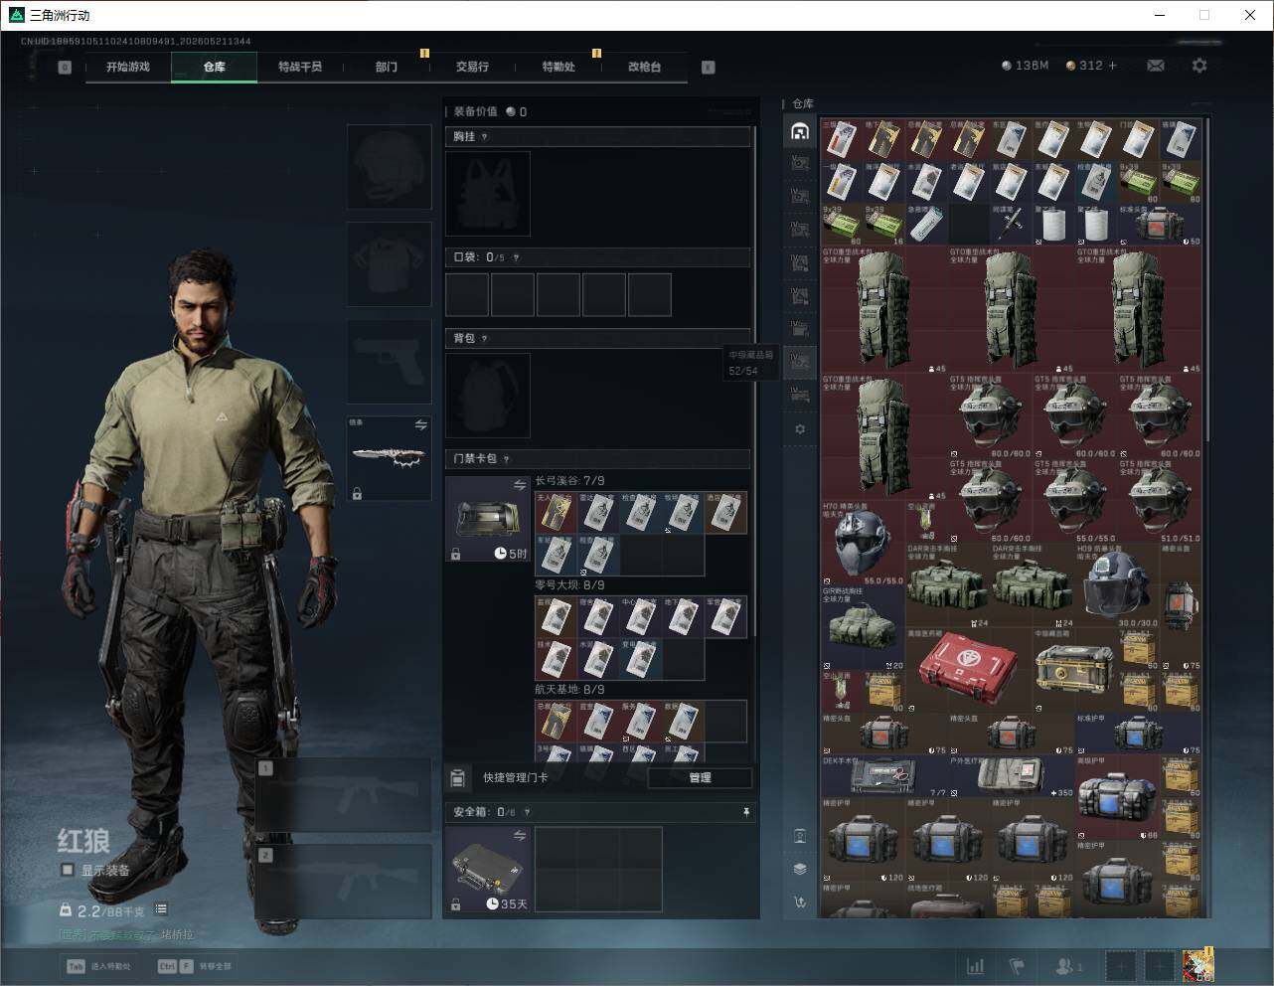Switch to the 特战干员 tab
Image resolution: width=1274 pixels, height=986 pixels.
(x=300, y=67)
